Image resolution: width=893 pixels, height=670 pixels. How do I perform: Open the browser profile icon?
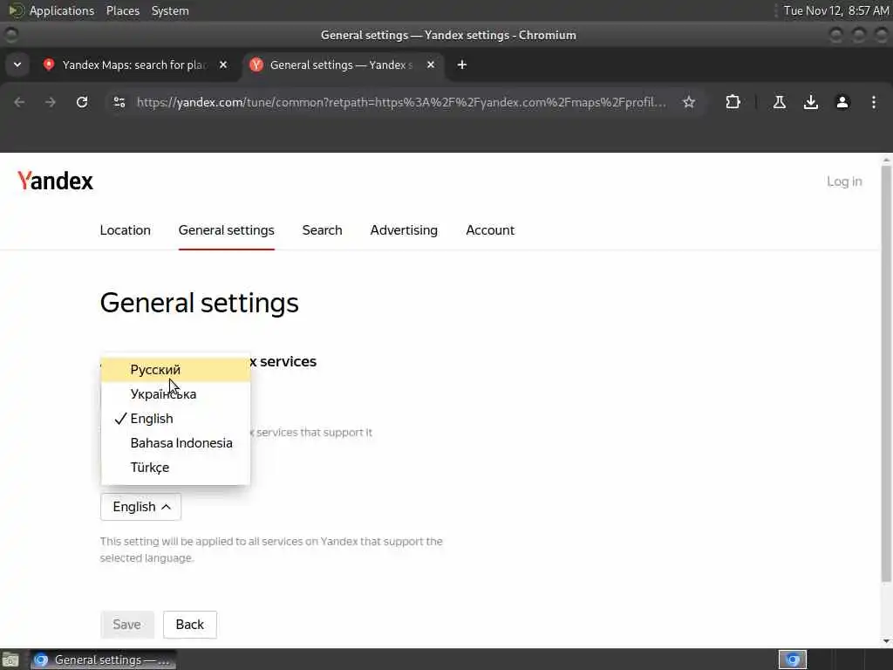pyautogui.click(x=842, y=102)
